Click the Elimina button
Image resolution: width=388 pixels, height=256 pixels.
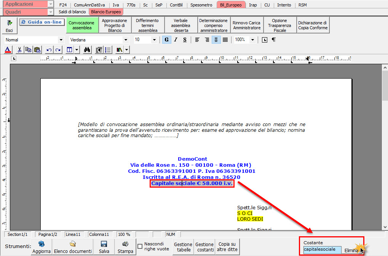point(351,250)
